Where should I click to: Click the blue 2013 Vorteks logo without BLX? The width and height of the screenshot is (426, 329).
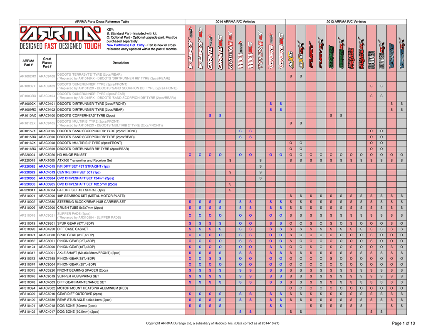(391, 56)
